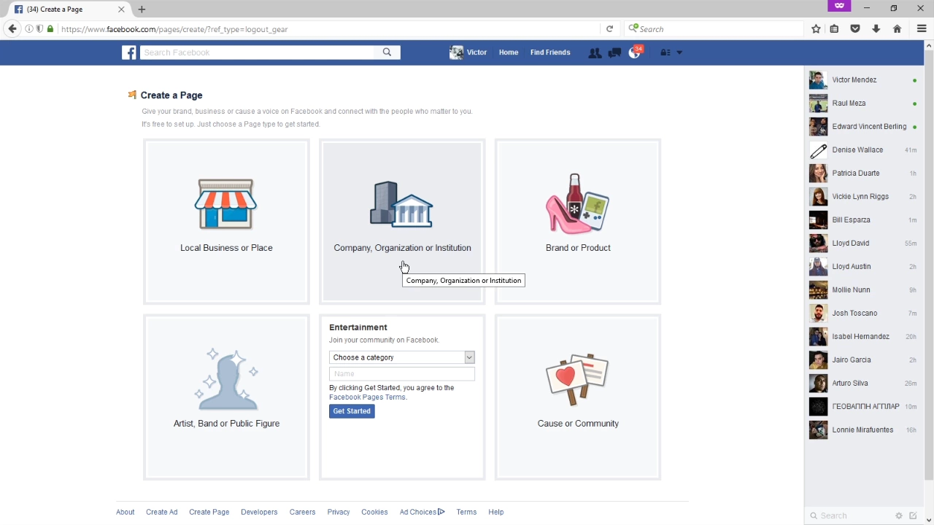
Task: Open chat with Victor Mendez
Action: point(864,80)
